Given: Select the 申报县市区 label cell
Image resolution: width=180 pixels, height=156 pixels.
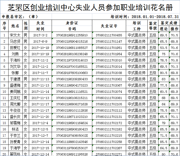Looking at the screenshot, I should pos(20,17).
